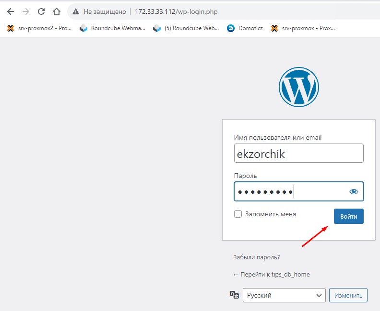Click the Изменить language button
380x311 pixels.
348,295
